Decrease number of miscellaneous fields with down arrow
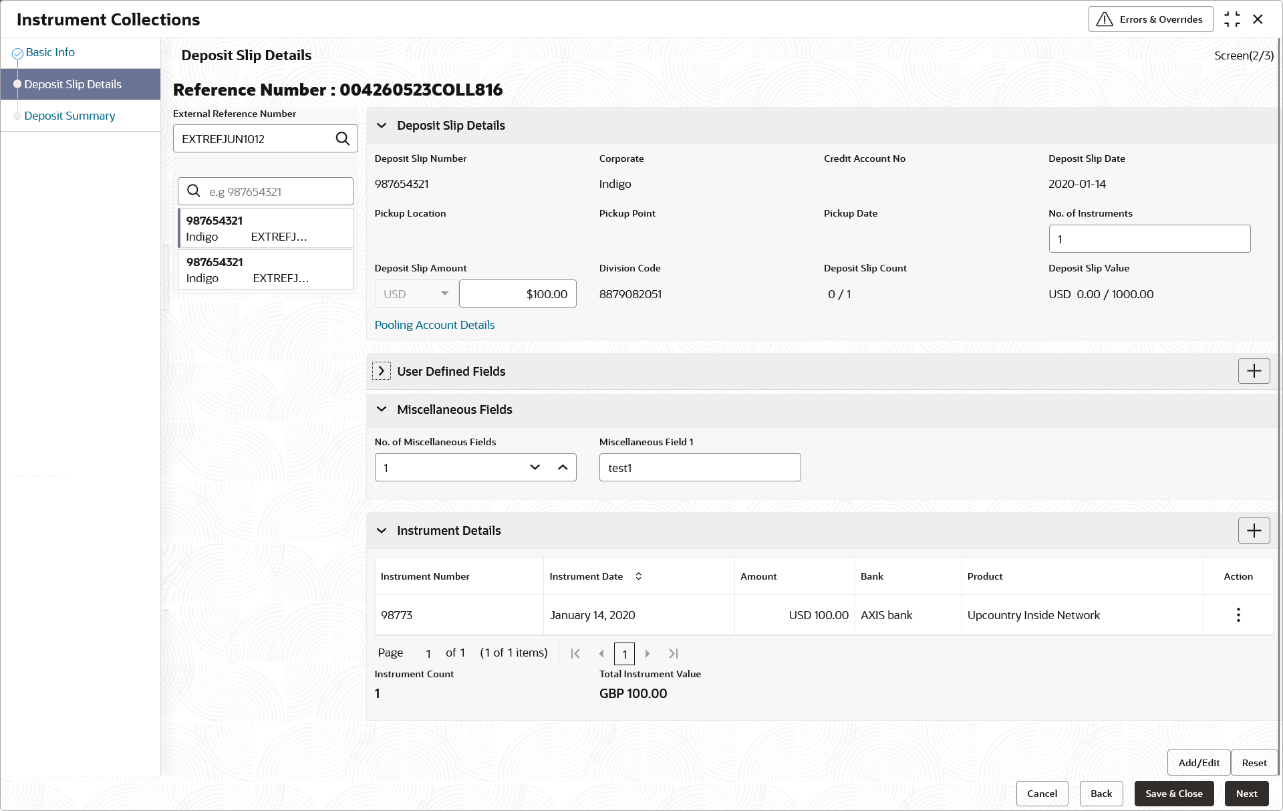Screen dimensions: 1283x811 (x=535, y=467)
